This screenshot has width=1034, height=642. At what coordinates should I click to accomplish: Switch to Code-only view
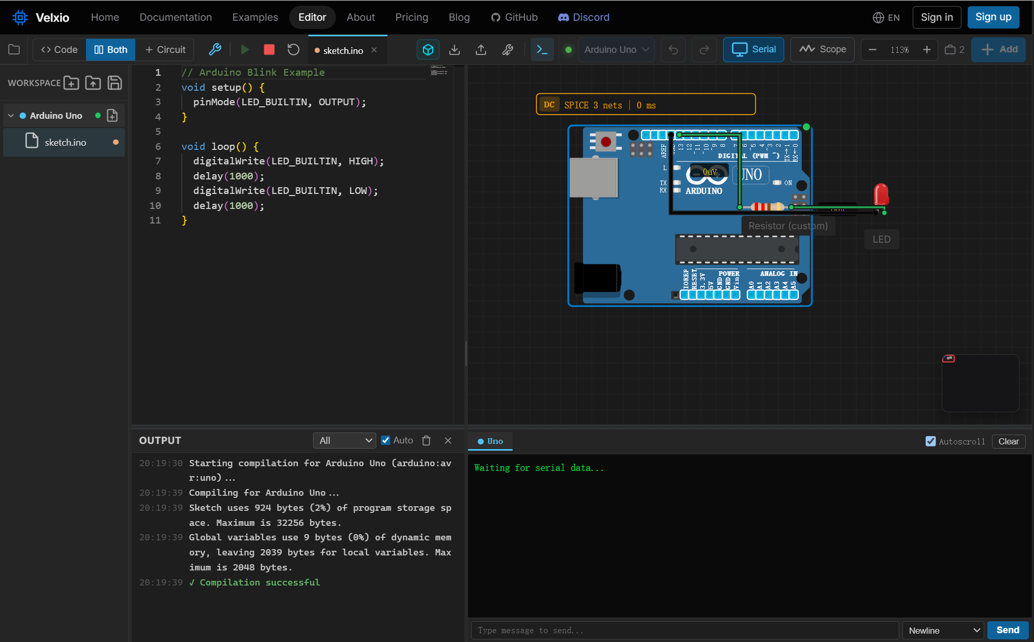click(60, 49)
